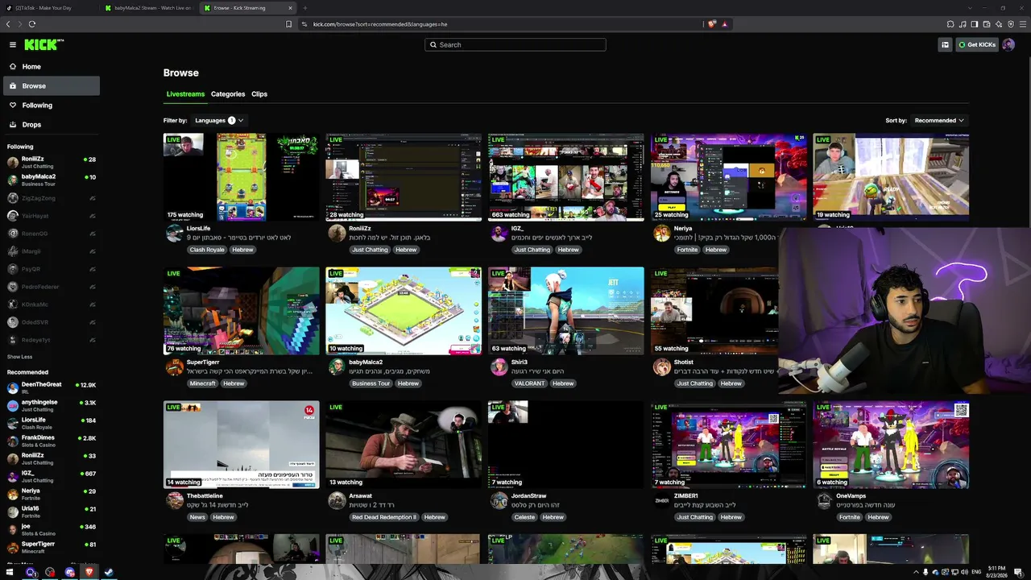This screenshot has height=580, width=1031.
Task: Click the Shotist channel name
Action: [684, 362]
